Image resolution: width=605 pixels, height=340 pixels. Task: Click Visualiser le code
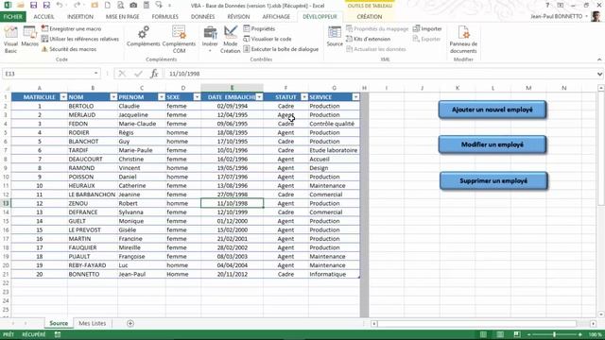click(268, 39)
